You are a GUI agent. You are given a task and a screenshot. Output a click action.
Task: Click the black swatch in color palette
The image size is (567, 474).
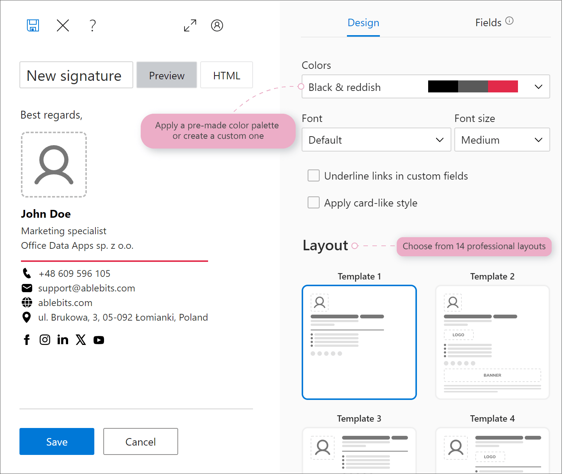tap(443, 86)
